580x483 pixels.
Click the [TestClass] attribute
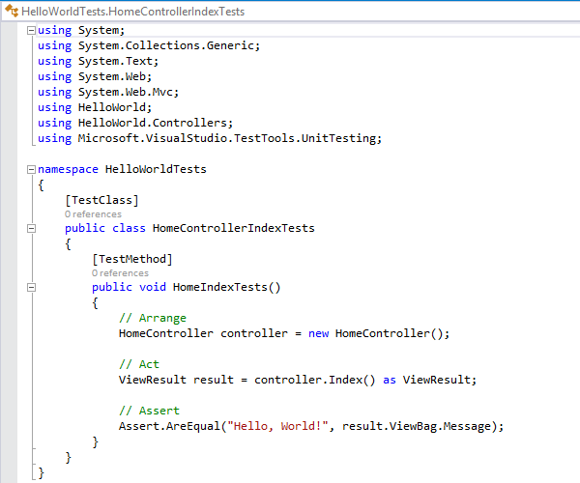(101, 200)
